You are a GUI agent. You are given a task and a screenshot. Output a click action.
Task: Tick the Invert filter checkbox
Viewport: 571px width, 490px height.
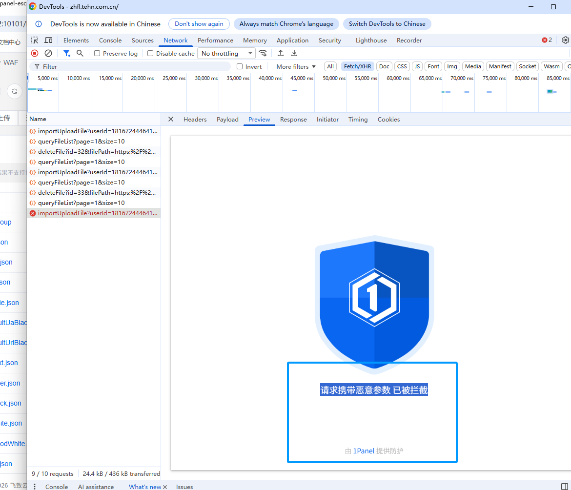[x=240, y=66]
